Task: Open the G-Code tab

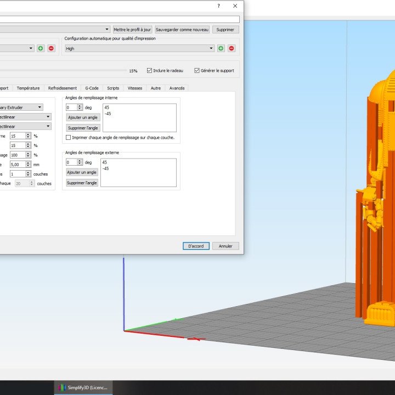Action: pyautogui.click(x=92, y=88)
